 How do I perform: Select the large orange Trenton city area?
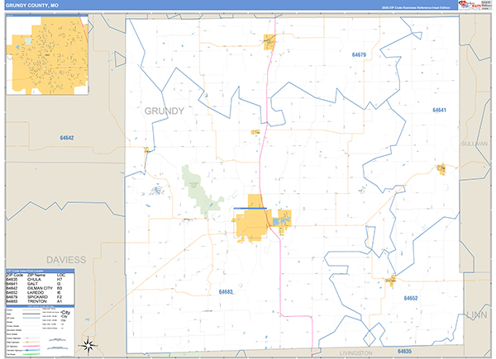click(252, 224)
